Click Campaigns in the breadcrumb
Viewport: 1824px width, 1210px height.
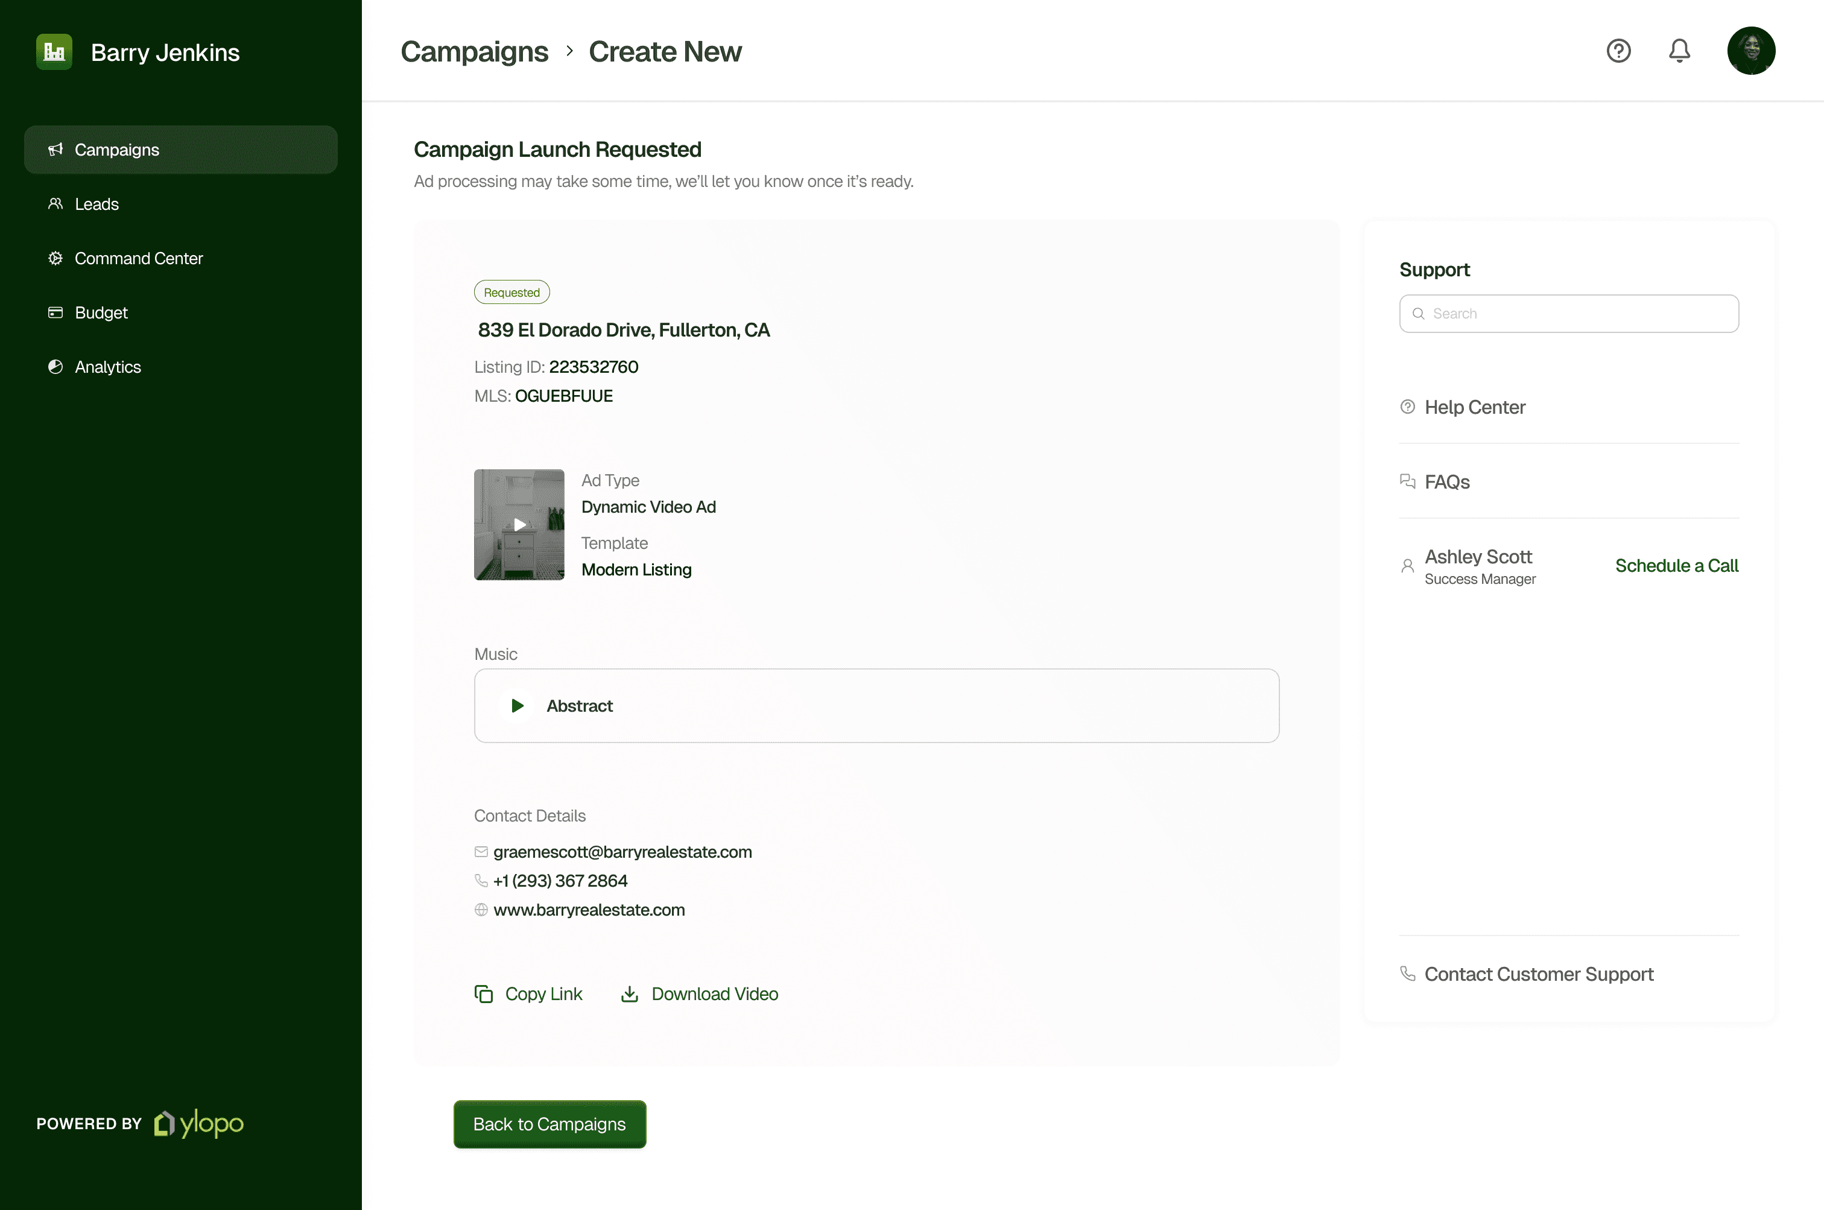click(473, 52)
